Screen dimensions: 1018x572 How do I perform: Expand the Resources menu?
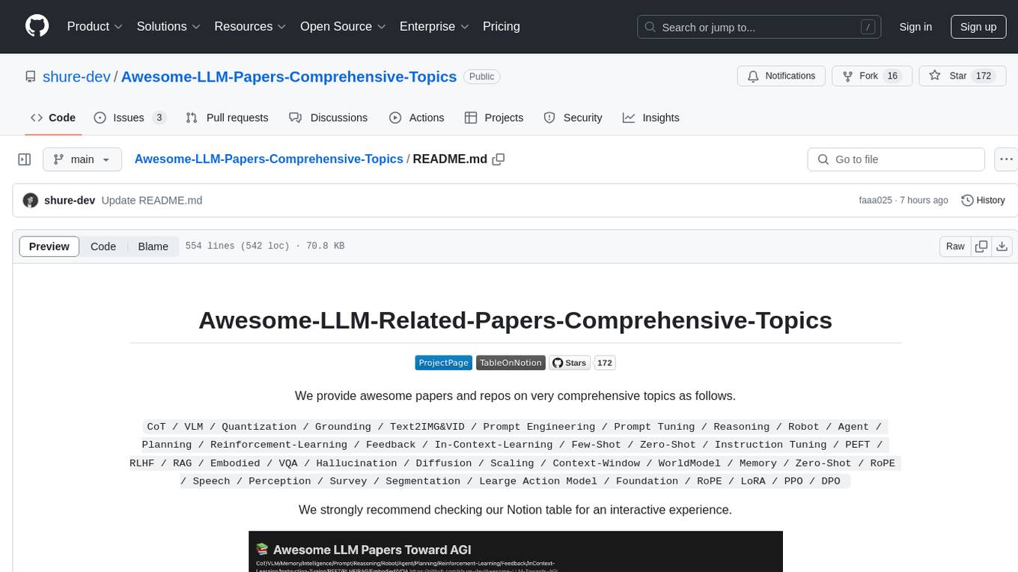click(250, 26)
